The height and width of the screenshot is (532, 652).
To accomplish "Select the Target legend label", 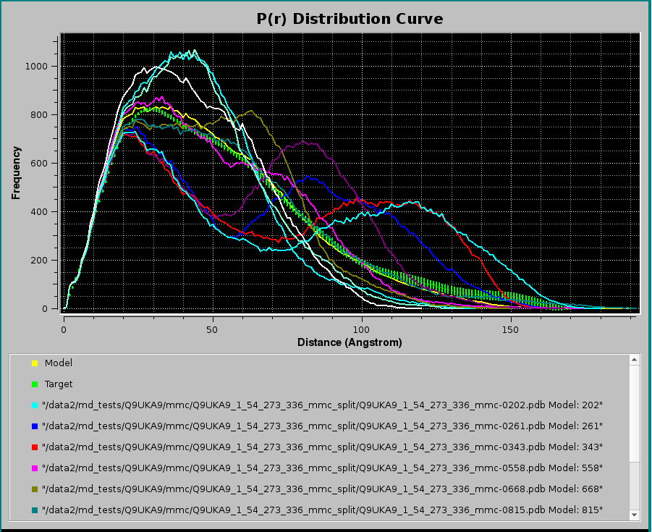I will pyautogui.click(x=59, y=384).
